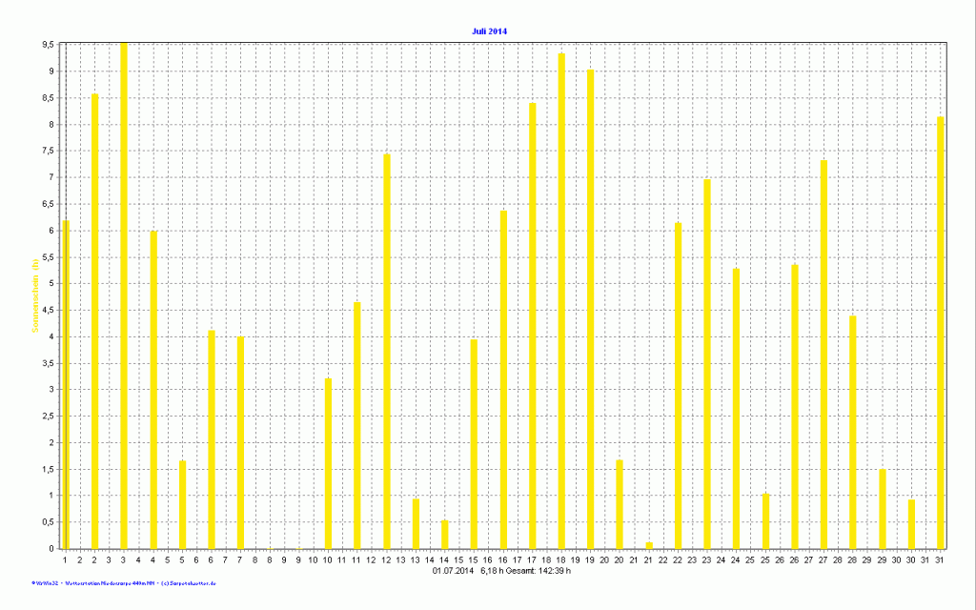Viewport: 976px width, 610px height.
Task: Click the '5' y-axis tick label
Action: [x=51, y=283]
